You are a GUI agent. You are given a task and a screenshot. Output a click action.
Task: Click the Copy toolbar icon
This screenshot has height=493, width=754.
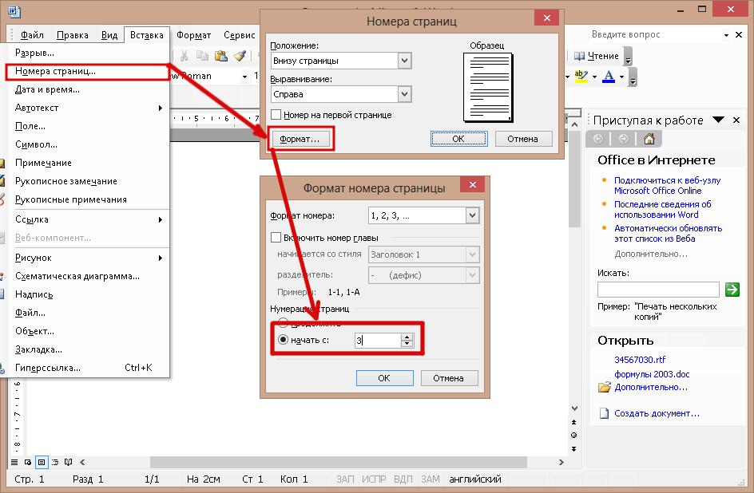click(202, 56)
